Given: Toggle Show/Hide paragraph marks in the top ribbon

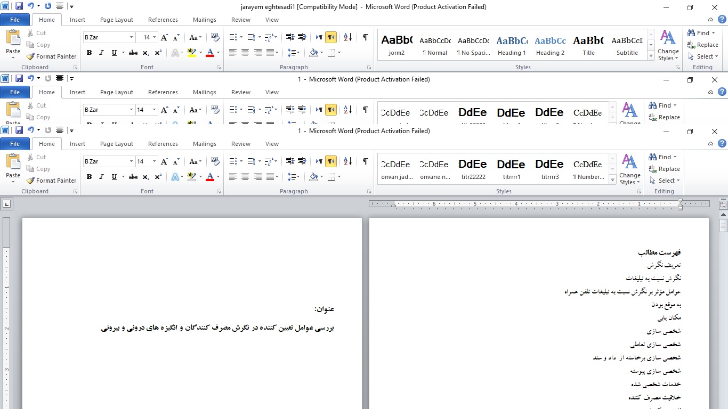Looking at the screenshot, I should pos(365,37).
